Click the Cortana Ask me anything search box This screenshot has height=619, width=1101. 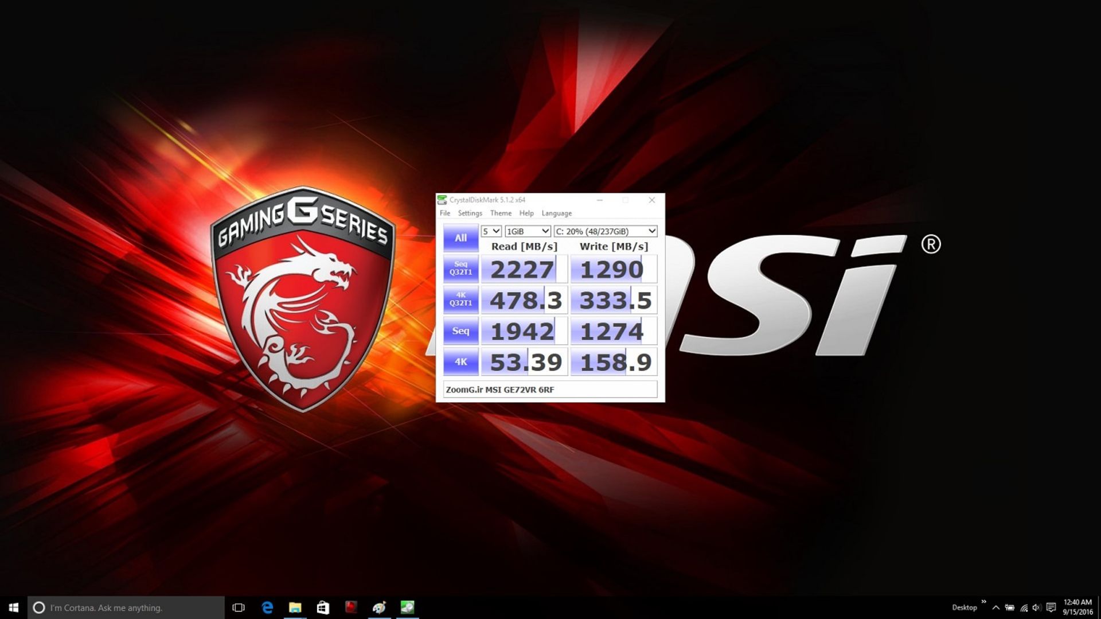pos(126,608)
